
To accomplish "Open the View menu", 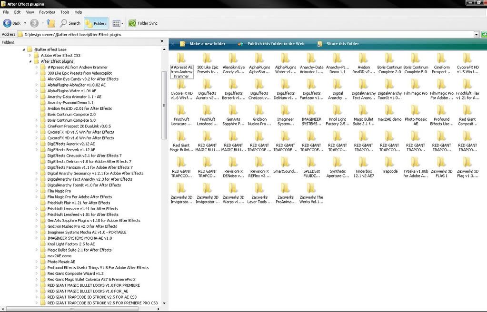I will pyautogui.click(x=30, y=12).
